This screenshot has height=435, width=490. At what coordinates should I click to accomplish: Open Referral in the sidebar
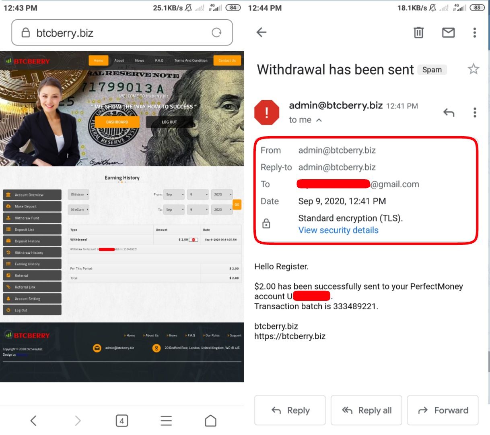[32, 276]
